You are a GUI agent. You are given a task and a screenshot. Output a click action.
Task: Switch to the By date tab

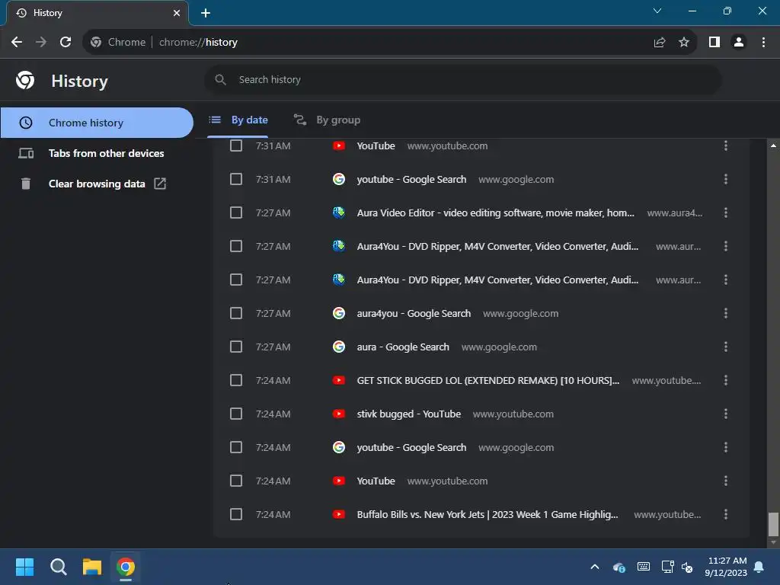(x=238, y=120)
